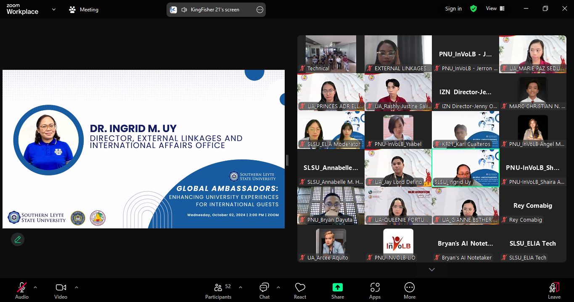Leave the meeting
This screenshot has height=302, width=574.
pos(554,291)
